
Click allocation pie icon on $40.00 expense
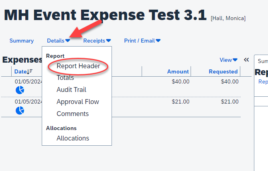[x=20, y=90]
